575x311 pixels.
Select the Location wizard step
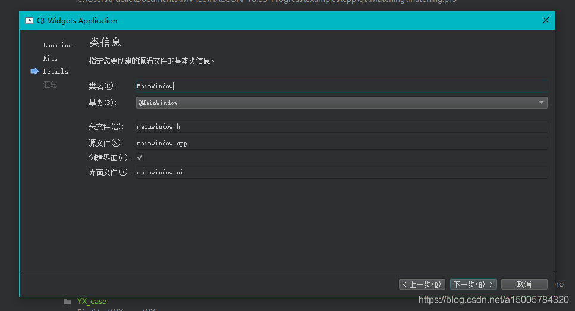[x=57, y=45]
